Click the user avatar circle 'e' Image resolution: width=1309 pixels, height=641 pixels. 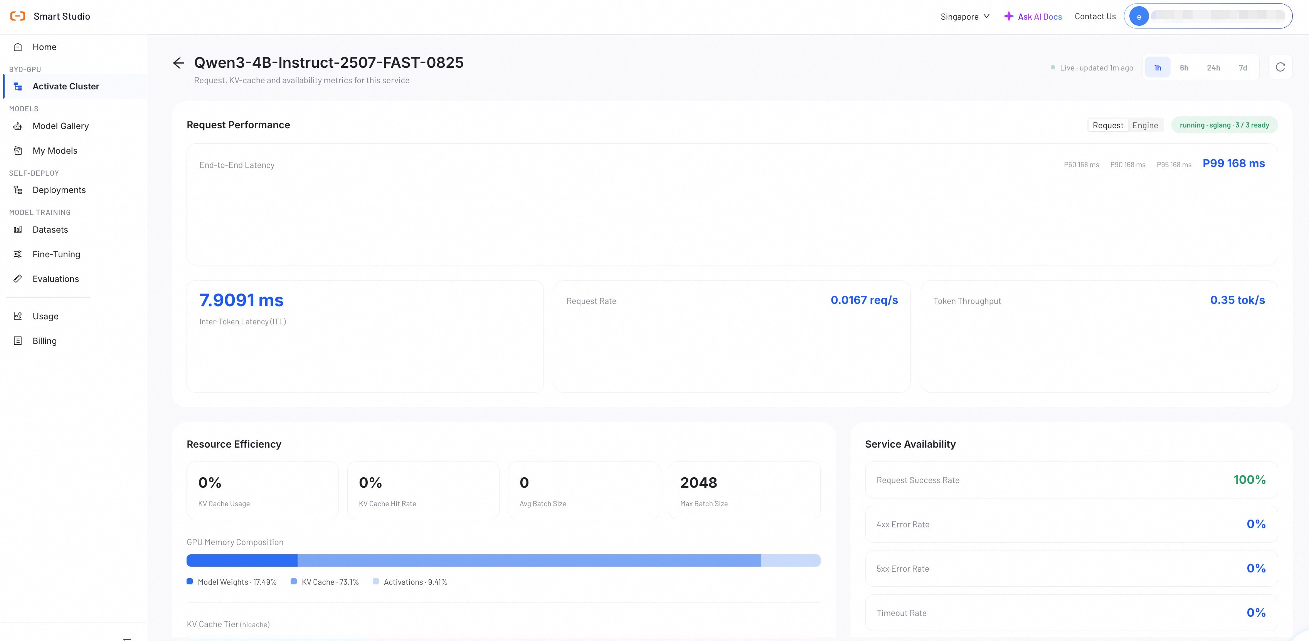coord(1139,17)
